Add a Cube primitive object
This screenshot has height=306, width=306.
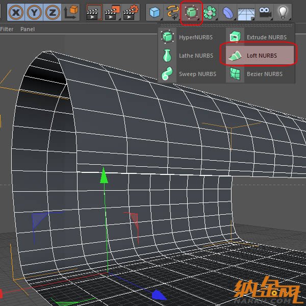point(155,12)
